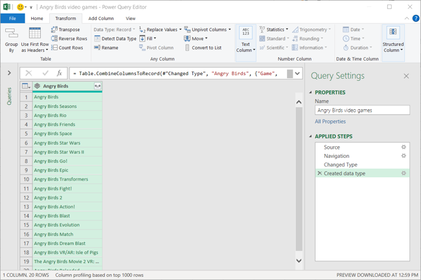
Task: Expand the formula bar dropdown arrow
Action: pos(297,74)
